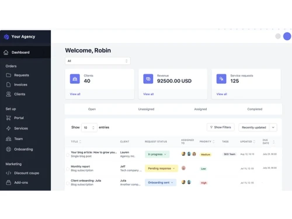Switch to the Open tab

coord(92,109)
